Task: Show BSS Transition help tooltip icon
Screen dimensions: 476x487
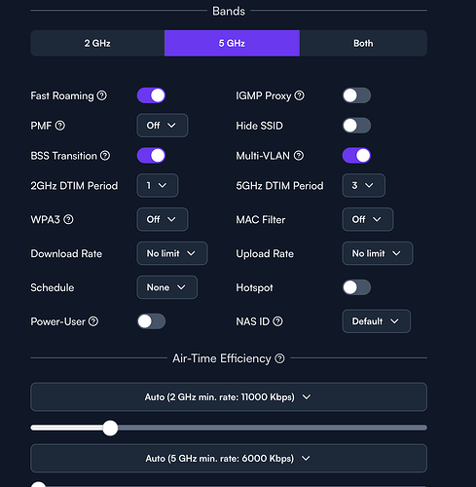Action: (x=105, y=156)
